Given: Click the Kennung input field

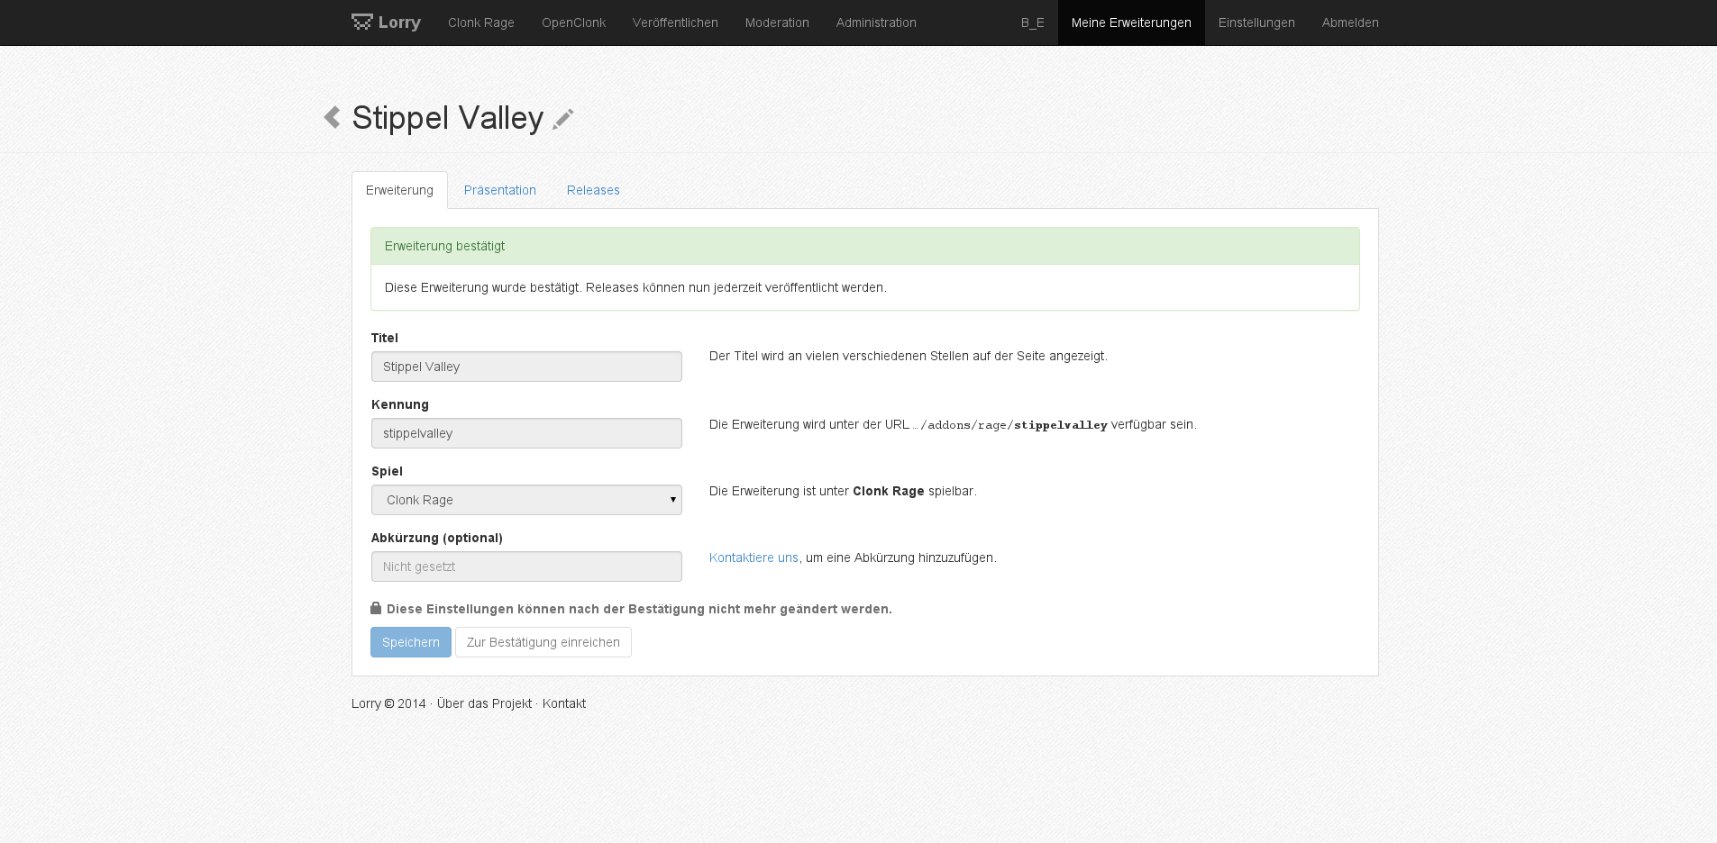Looking at the screenshot, I should 526,433.
